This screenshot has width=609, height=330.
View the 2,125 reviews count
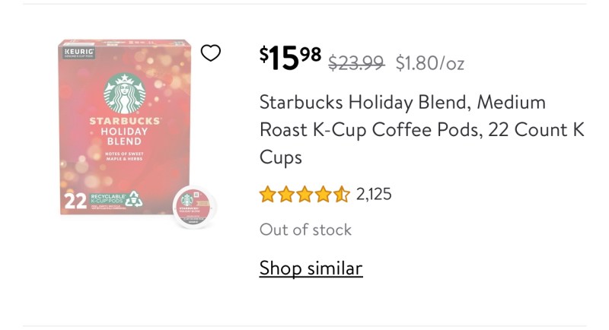[374, 195]
